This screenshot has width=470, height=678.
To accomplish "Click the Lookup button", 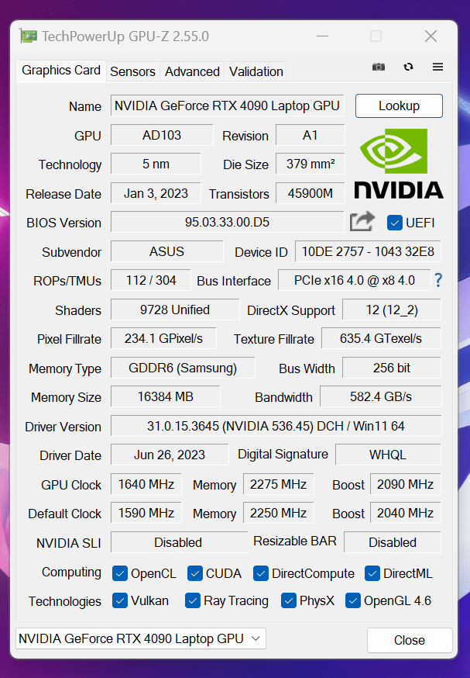I will point(399,106).
